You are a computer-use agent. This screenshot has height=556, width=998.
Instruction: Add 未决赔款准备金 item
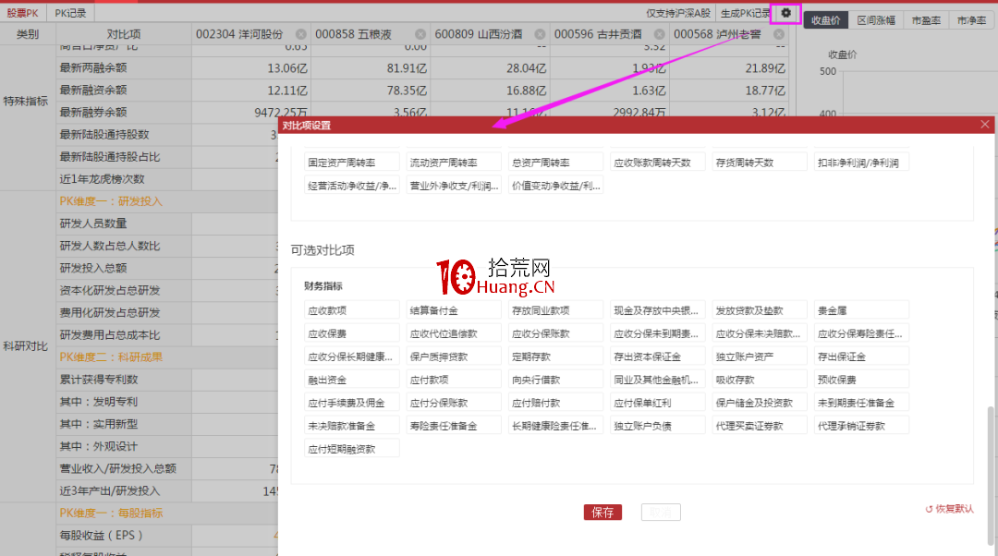tap(352, 426)
